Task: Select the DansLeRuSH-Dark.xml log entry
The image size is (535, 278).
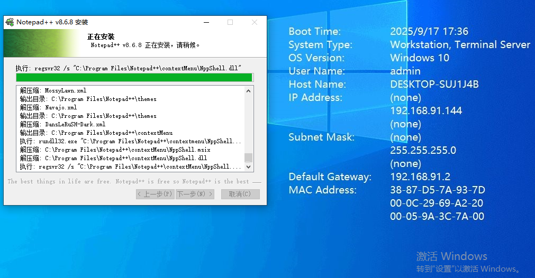Action: coord(62,124)
